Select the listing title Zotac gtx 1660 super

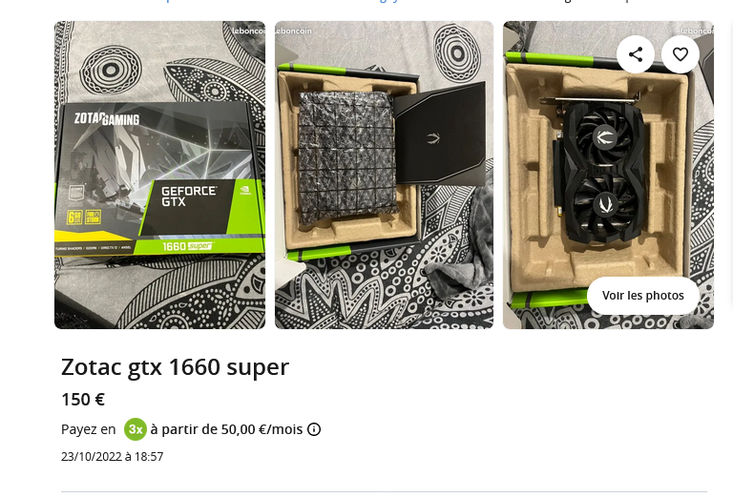click(x=176, y=367)
